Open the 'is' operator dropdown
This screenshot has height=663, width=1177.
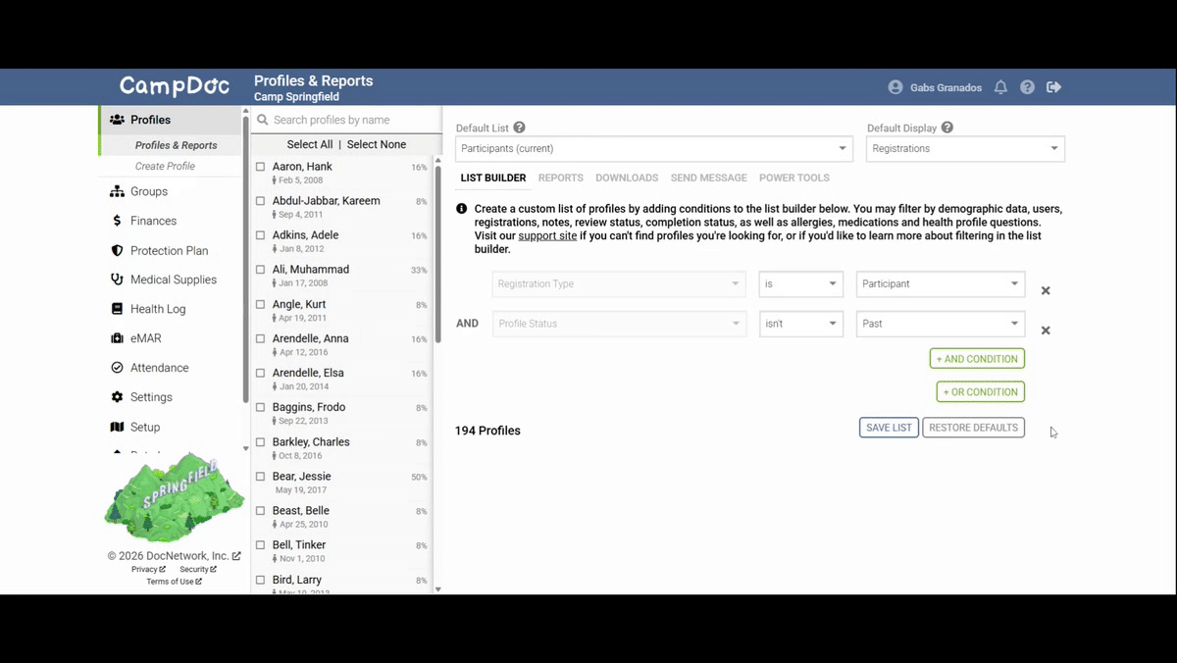[801, 284]
